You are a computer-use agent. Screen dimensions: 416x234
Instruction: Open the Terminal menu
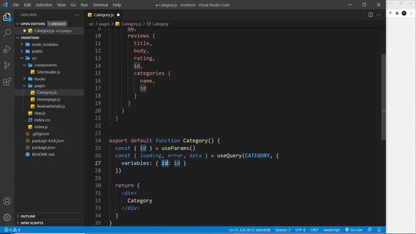pos(100,5)
